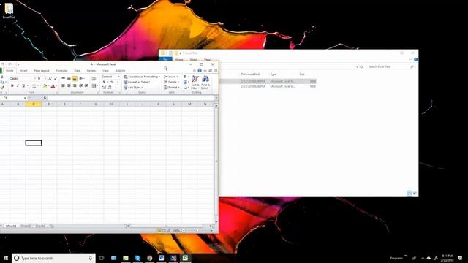Viewport: 468px width, 263px height.
Task: Toggle Bold formatting in Excel ribbon
Action: pos(12,86)
